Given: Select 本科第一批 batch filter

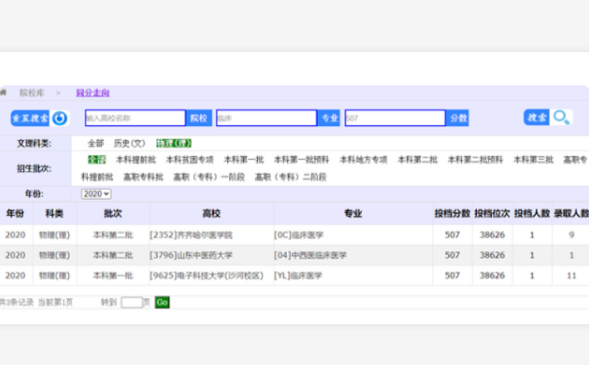Looking at the screenshot, I should click(x=244, y=159).
